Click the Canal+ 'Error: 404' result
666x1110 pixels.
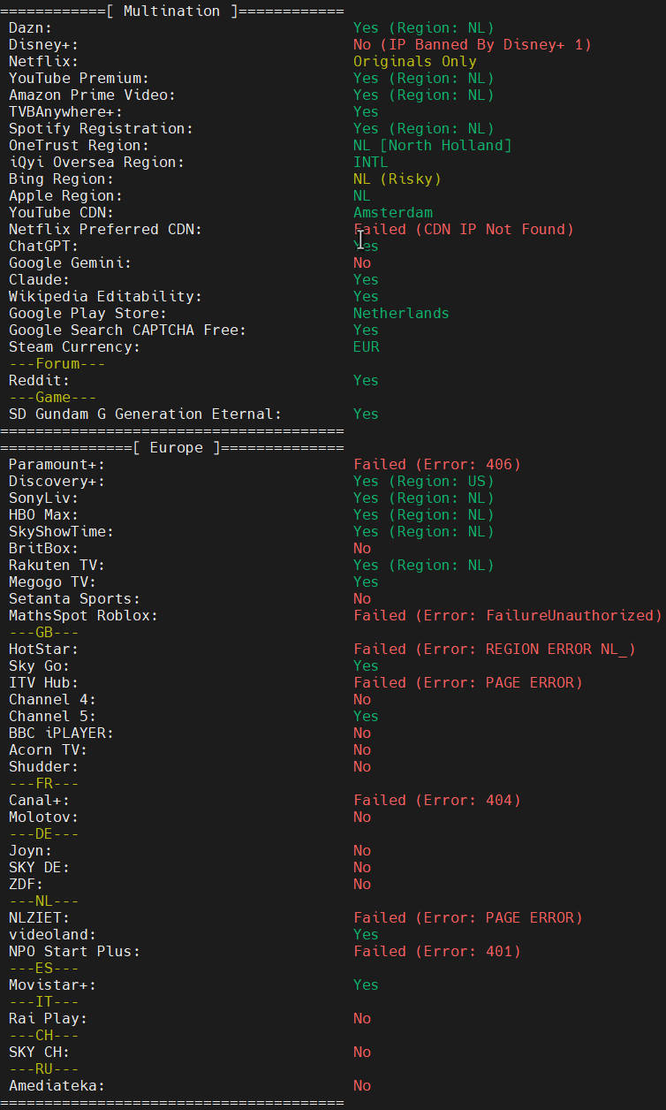pyautogui.click(x=437, y=801)
